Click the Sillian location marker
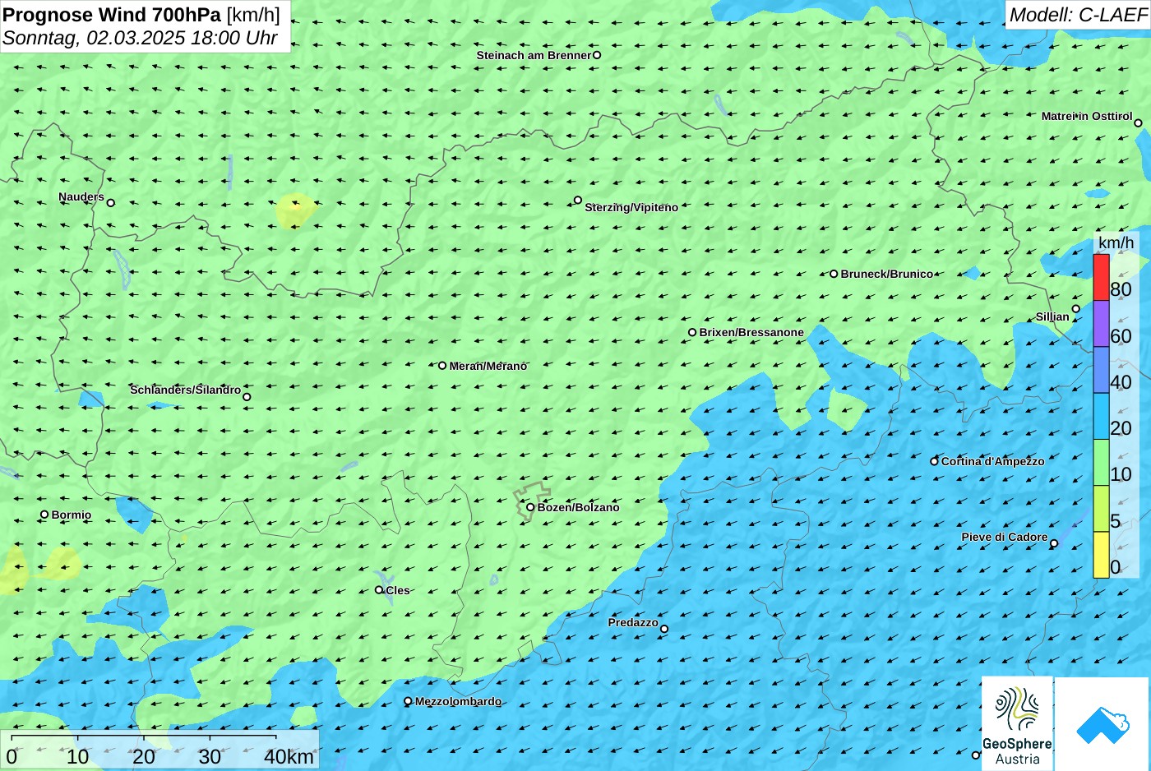This screenshot has height=771, width=1151. (1076, 309)
